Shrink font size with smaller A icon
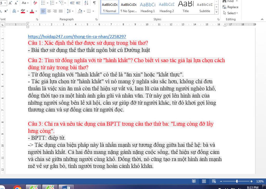Screen dimensions: 266x189 [x=16, y=3]
